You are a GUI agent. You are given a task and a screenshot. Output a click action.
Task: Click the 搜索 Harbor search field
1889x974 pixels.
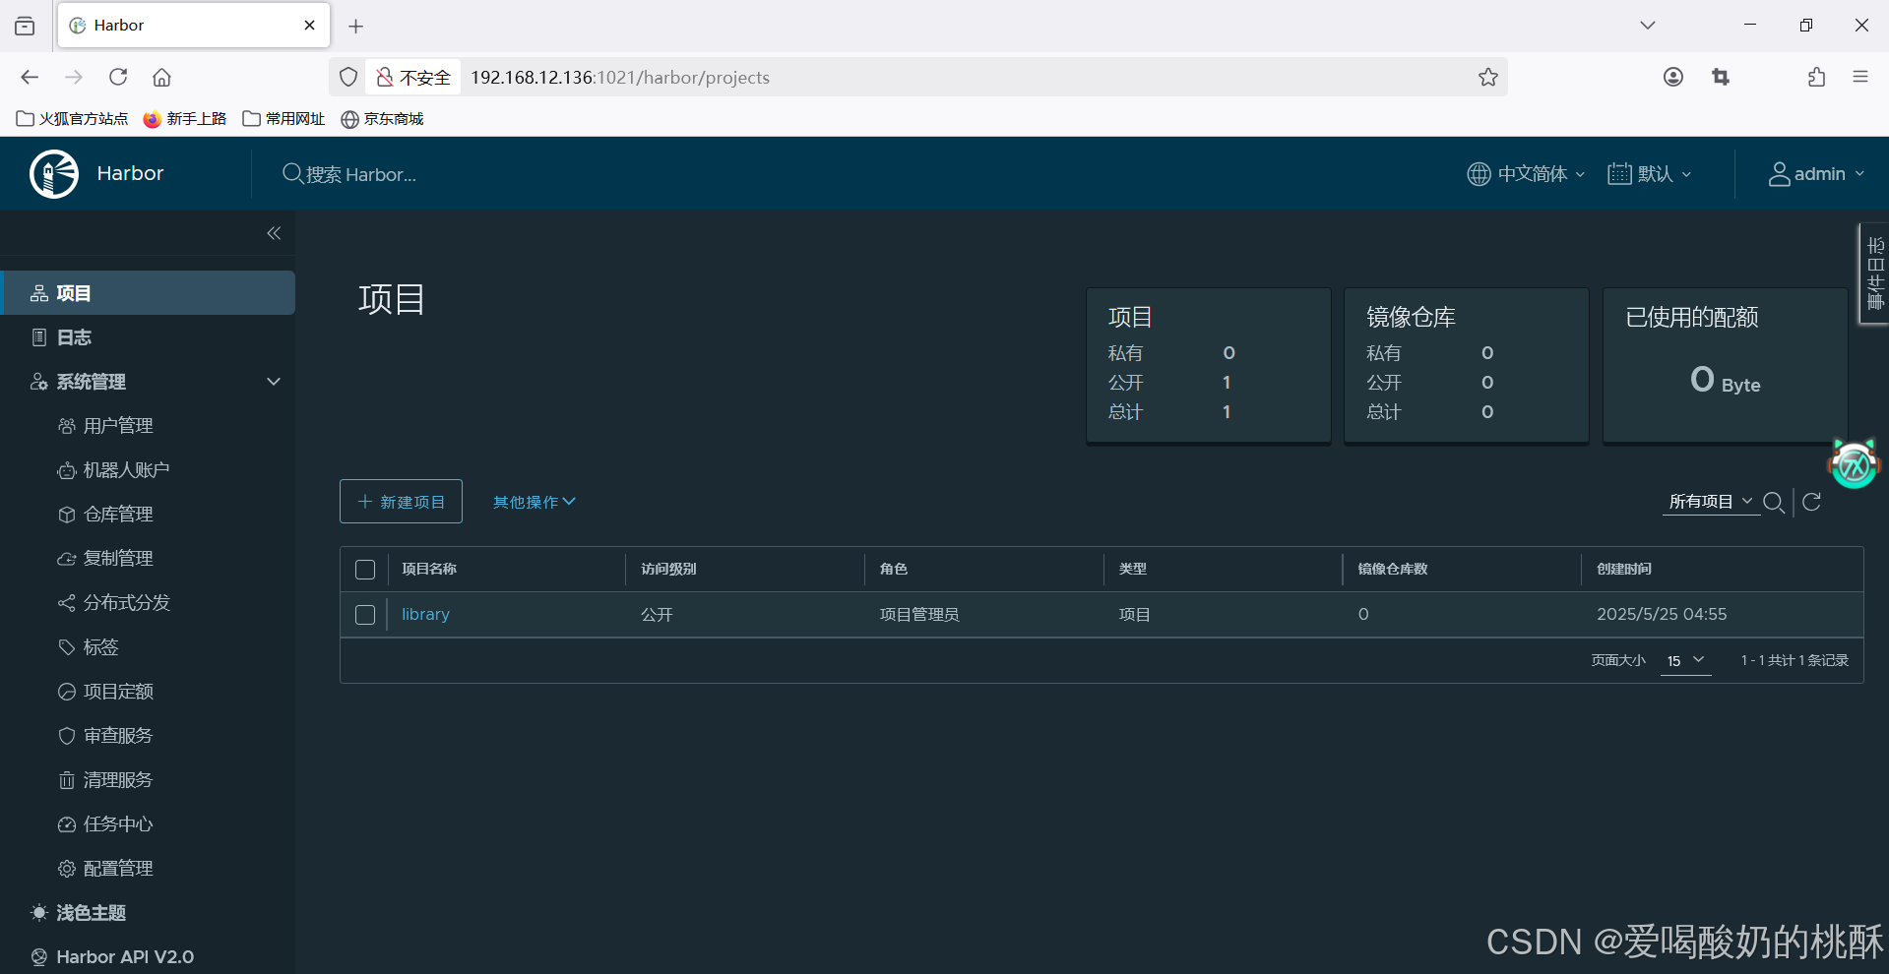pyautogui.click(x=360, y=175)
